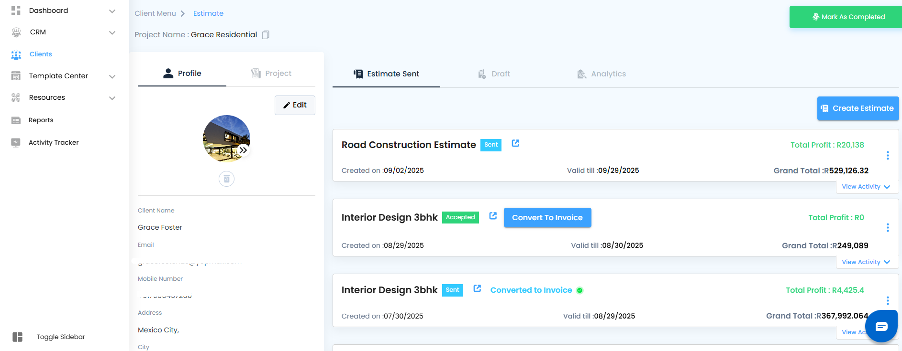This screenshot has height=351, width=902.
Task: Open the Project tab in client panel
Action: 271,74
